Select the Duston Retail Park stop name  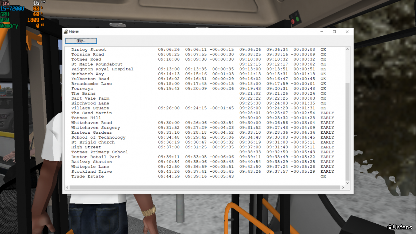point(96,157)
